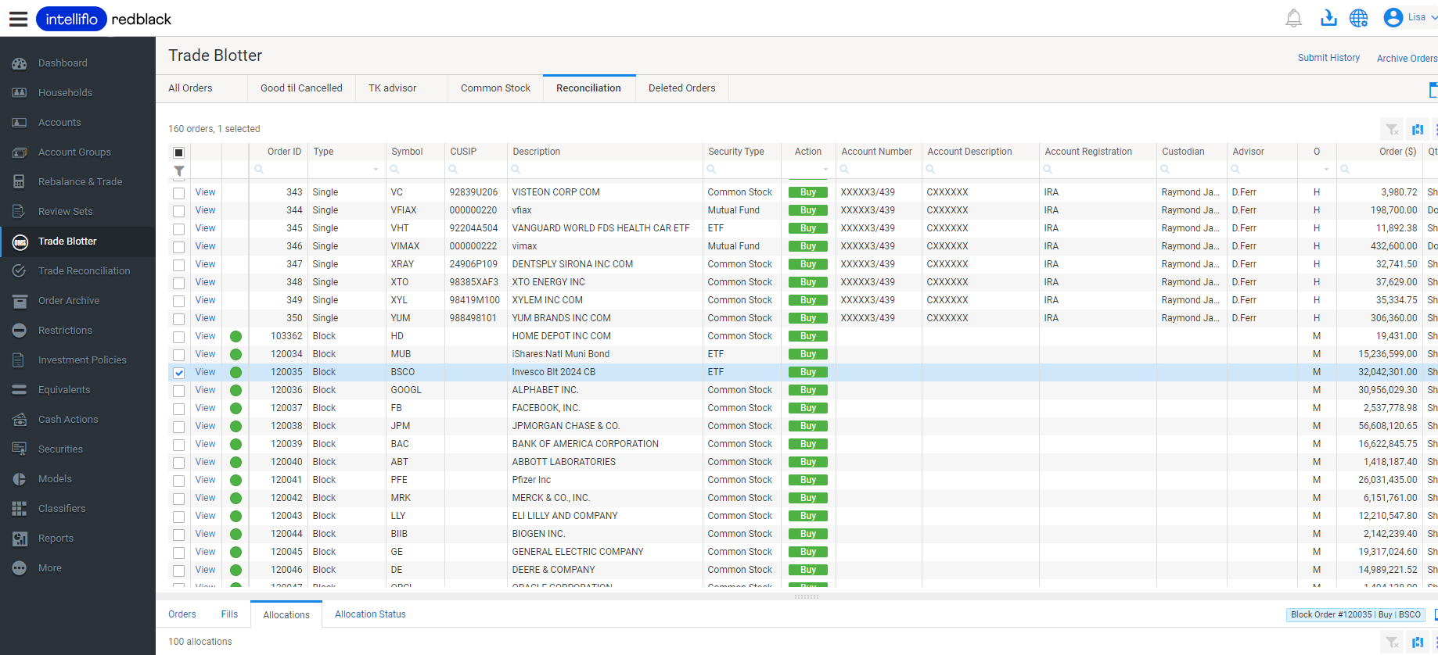Viewport: 1438px width, 655px height.
Task: Open Accounts sidebar item
Action: [59, 123]
